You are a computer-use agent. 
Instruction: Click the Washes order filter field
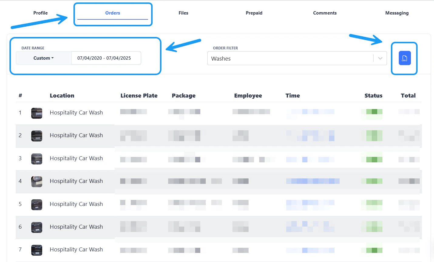click(297, 58)
